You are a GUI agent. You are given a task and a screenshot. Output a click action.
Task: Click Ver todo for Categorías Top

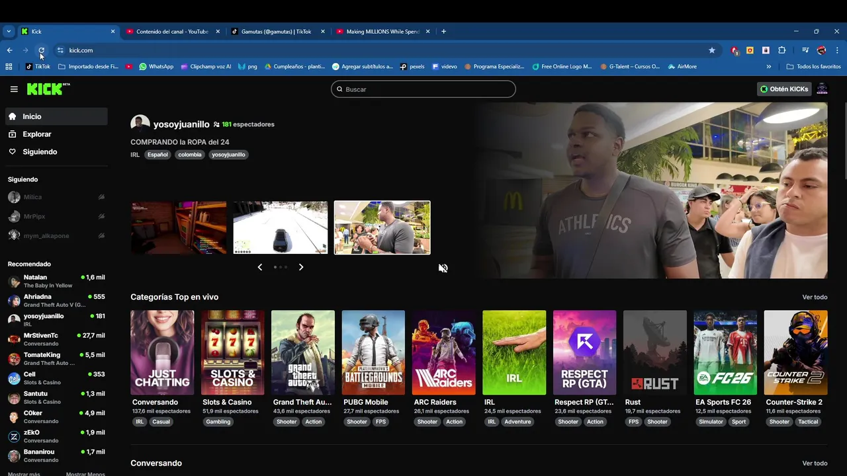pos(815,297)
